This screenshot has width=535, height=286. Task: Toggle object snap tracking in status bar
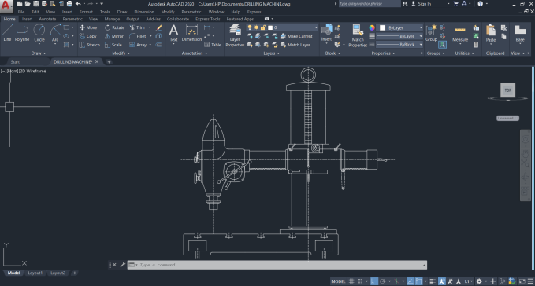tap(411, 281)
